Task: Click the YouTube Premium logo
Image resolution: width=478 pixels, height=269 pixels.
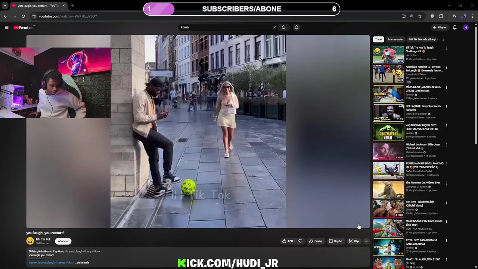Action: pos(23,28)
